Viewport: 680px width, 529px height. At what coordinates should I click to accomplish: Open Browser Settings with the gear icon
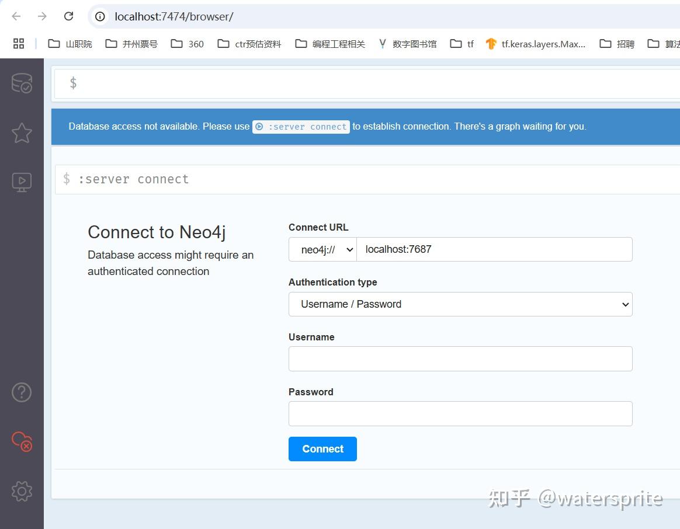(22, 491)
